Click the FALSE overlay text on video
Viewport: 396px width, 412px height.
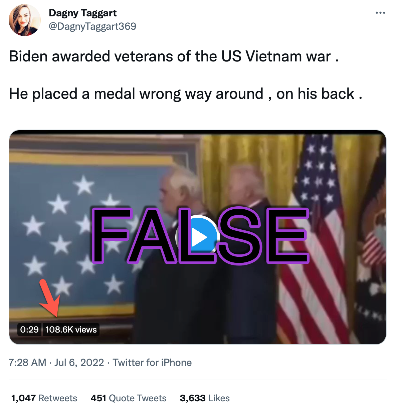[200, 236]
